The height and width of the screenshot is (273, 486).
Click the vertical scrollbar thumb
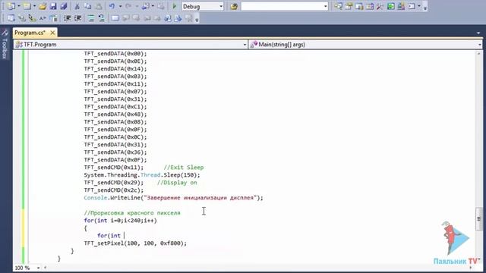tap(479, 219)
